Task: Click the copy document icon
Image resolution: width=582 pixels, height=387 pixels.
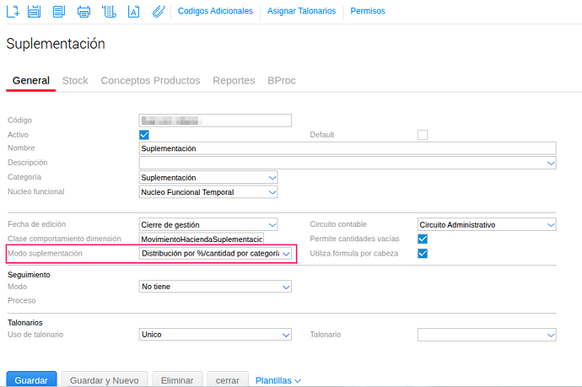Action: [x=59, y=12]
